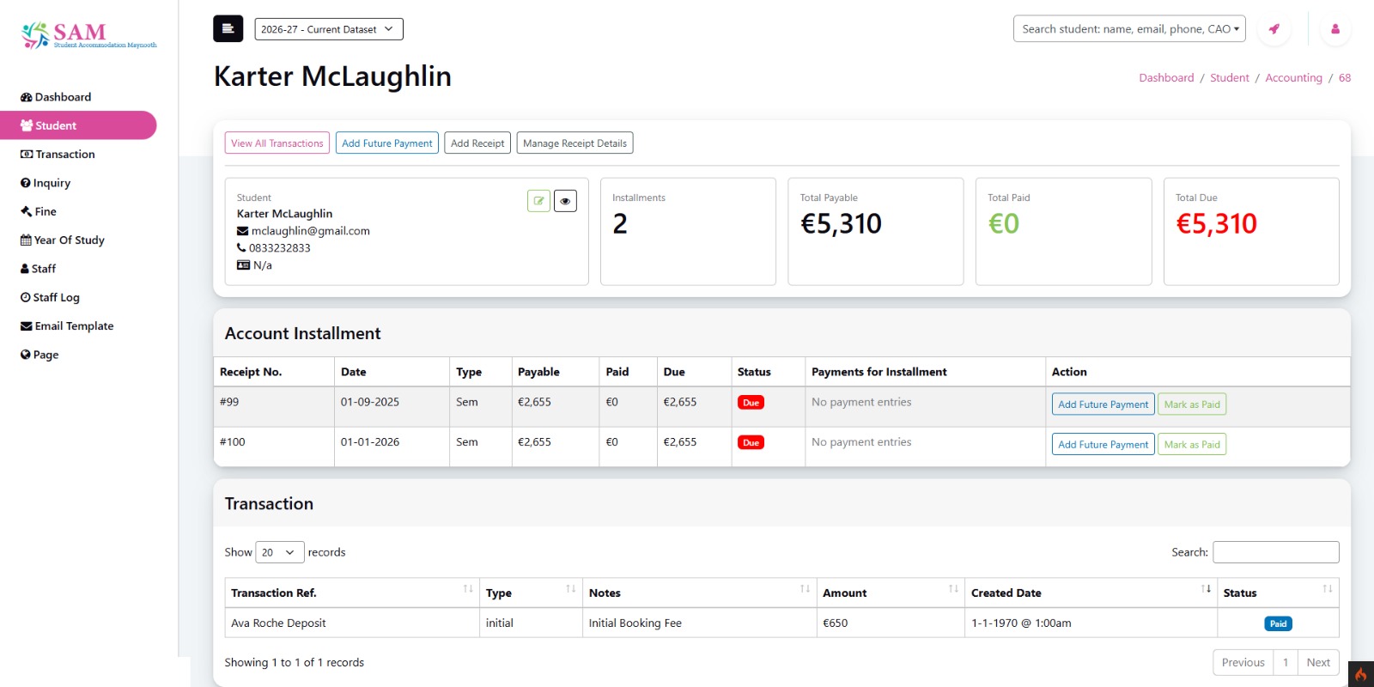Click Manage Receipt Details button
Image resolution: width=1374 pixels, height=687 pixels.
pos(575,143)
